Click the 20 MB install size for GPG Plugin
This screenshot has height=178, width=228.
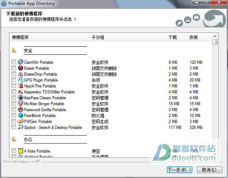[195, 80]
